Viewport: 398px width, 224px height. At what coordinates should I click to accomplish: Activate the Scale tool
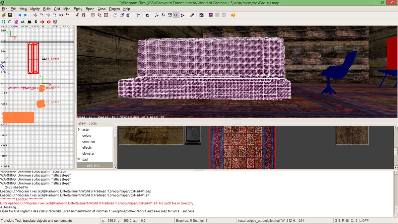pyautogui.click(x=169, y=15)
